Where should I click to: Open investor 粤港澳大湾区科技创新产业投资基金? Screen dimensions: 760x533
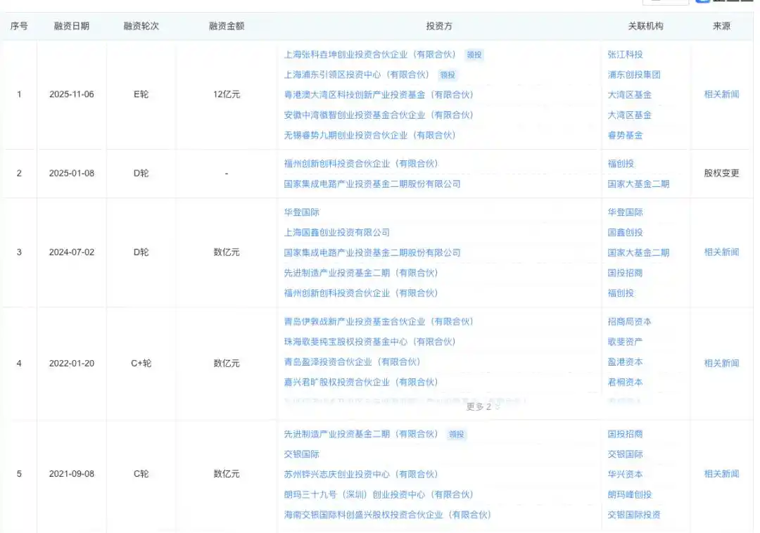[x=379, y=95]
